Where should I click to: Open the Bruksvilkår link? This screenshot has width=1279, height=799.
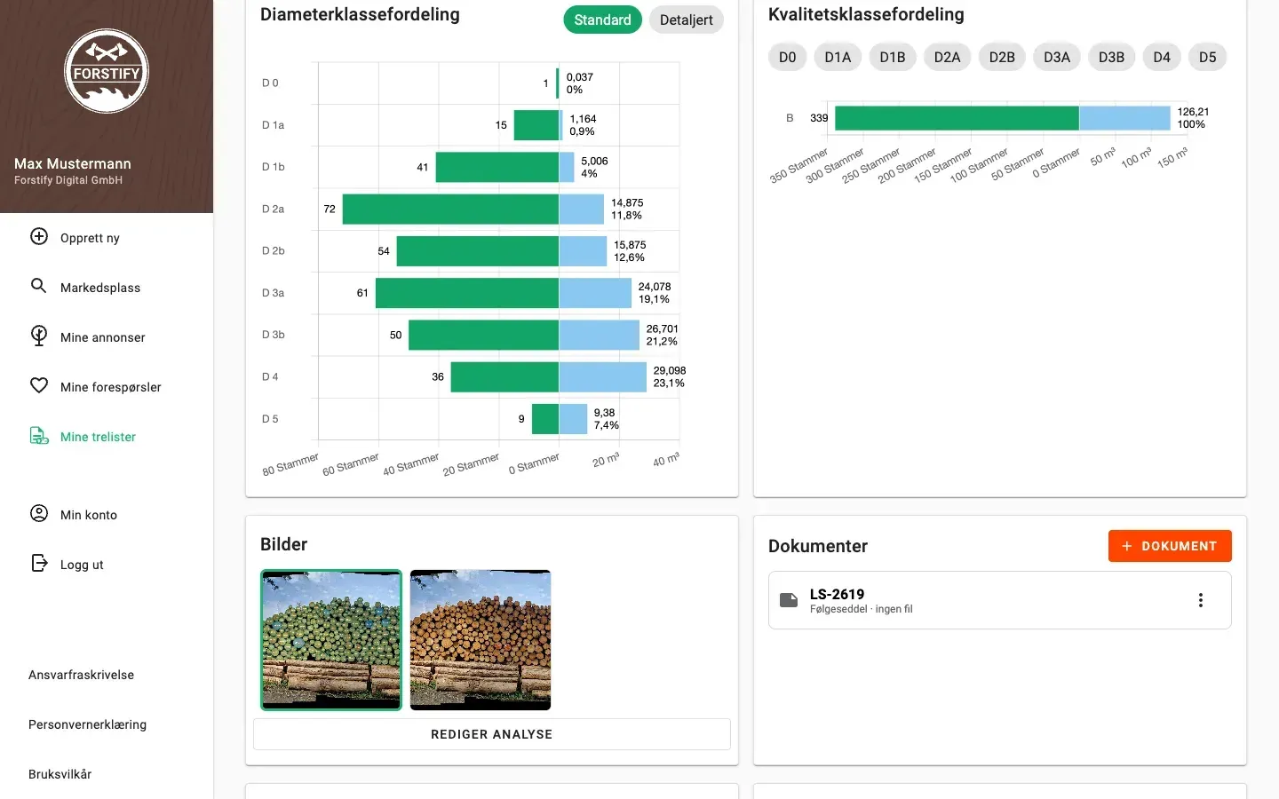tap(60, 774)
